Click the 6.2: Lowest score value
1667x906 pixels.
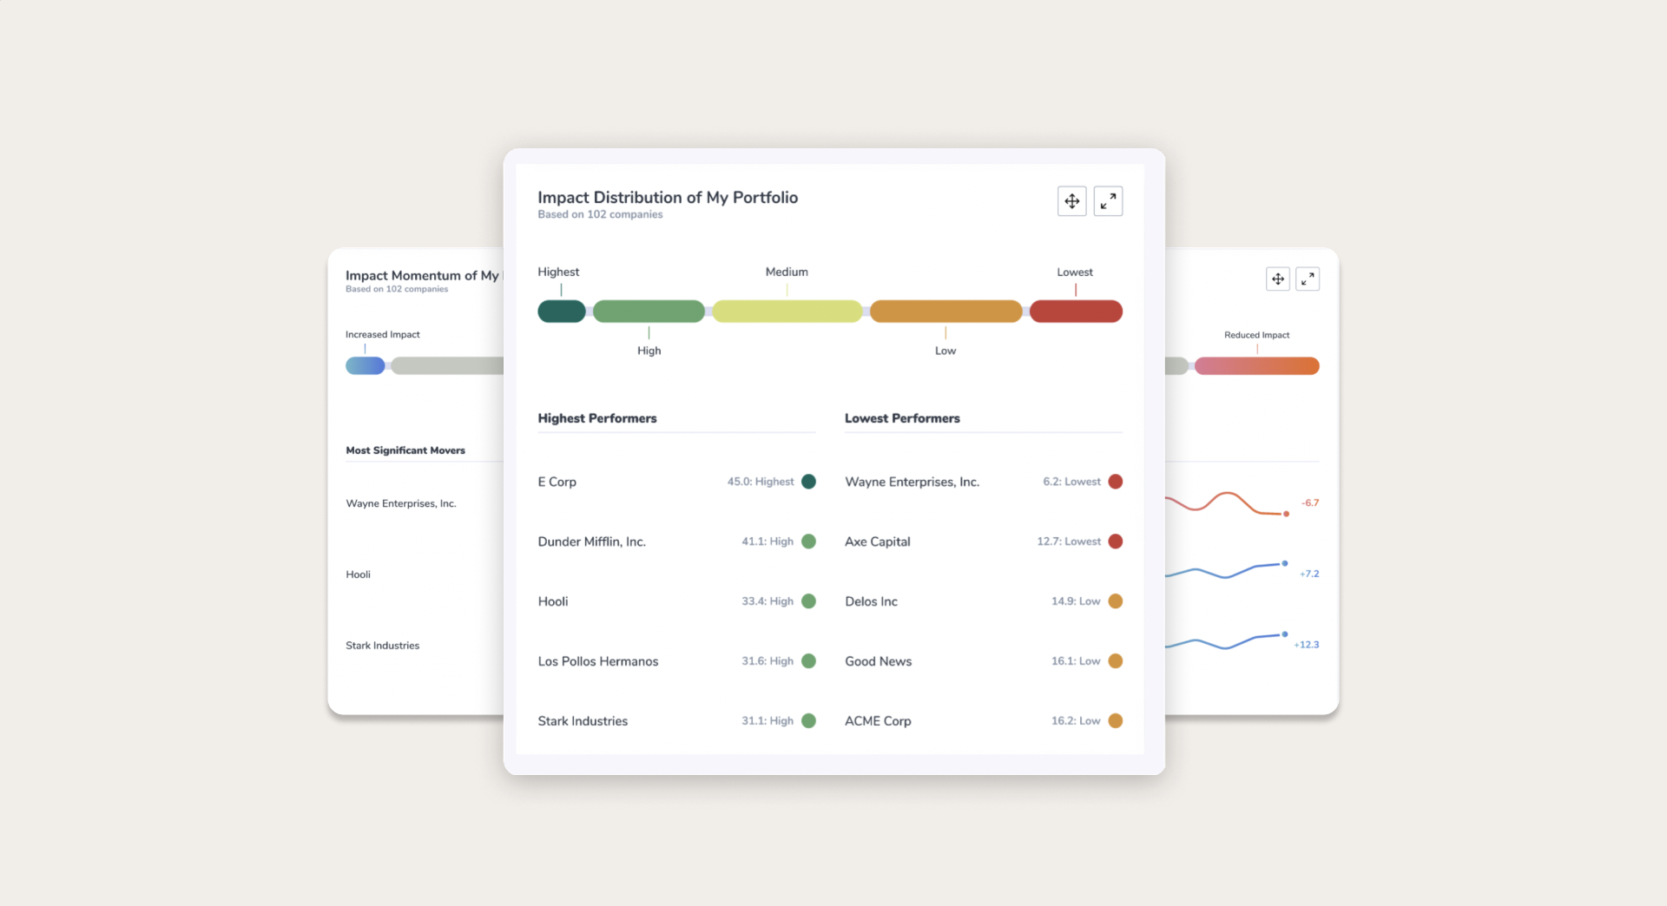1071,482
